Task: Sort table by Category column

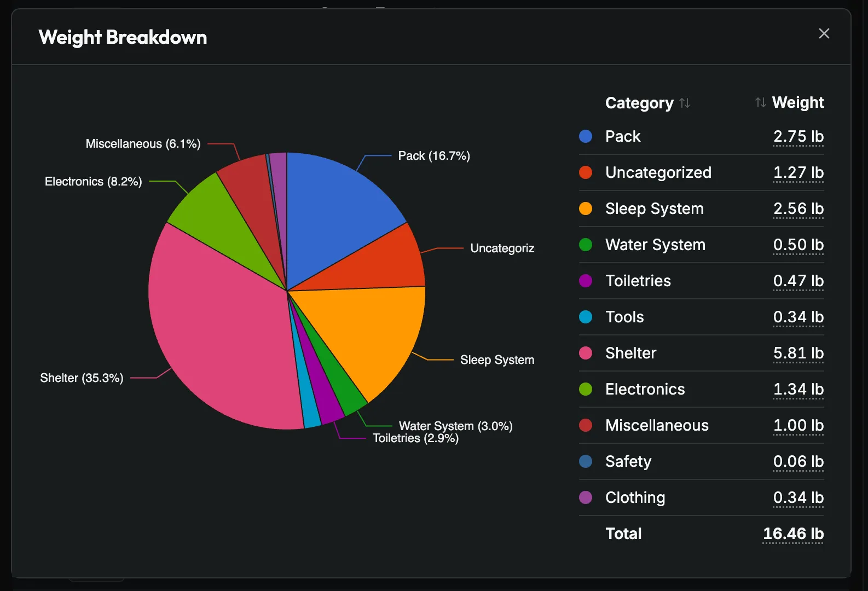Action: (x=647, y=103)
